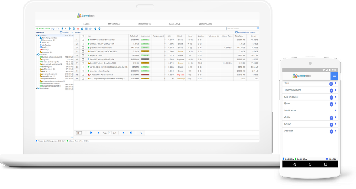Click the blue stop circle toolbar icon
Image resolution: width=356 pixels, height=189 pixels.
pos(99,29)
